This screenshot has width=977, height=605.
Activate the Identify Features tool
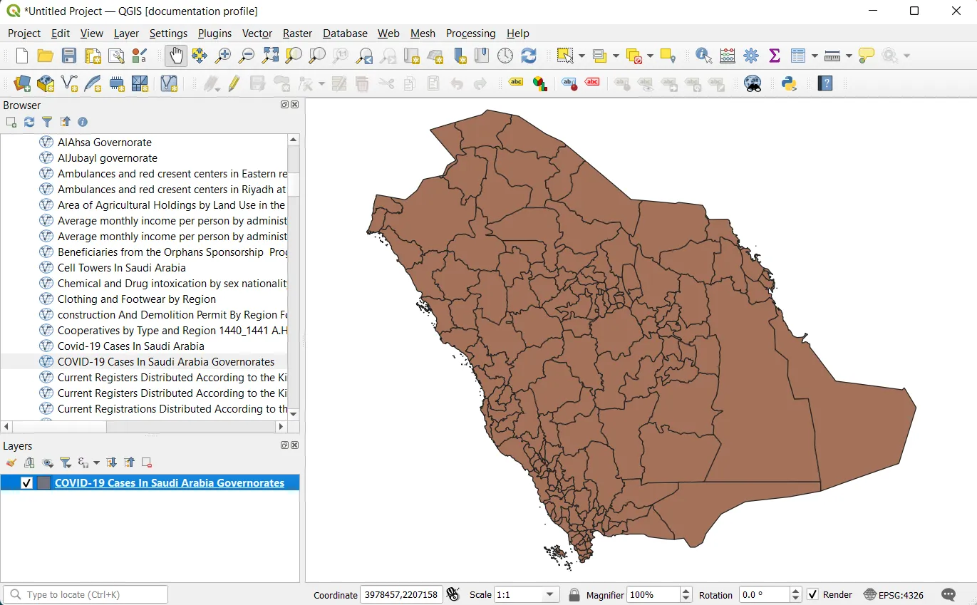(x=703, y=56)
